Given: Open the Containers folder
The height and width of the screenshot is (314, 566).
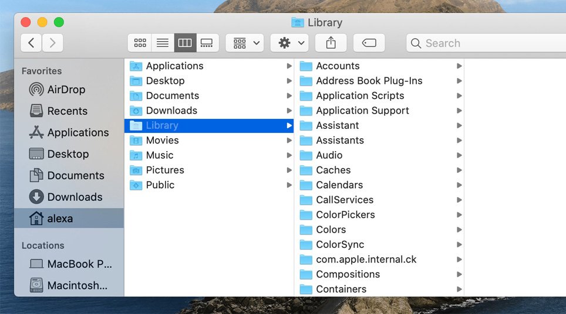Looking at the screenshot, I should [x=341, y=289].
